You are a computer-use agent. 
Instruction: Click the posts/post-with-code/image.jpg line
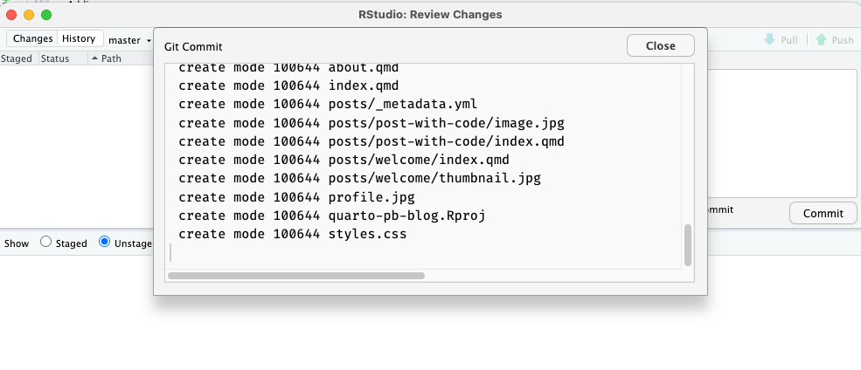click(371, 123)
